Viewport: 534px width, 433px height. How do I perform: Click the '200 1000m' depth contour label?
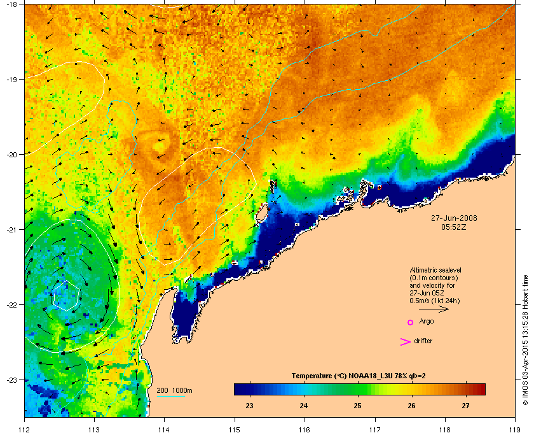point(174,390)
